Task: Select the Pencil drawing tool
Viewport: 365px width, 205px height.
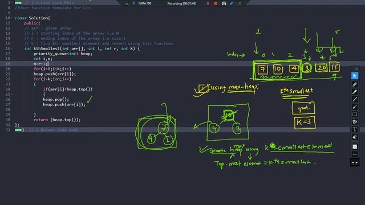Action: [355, 84]
